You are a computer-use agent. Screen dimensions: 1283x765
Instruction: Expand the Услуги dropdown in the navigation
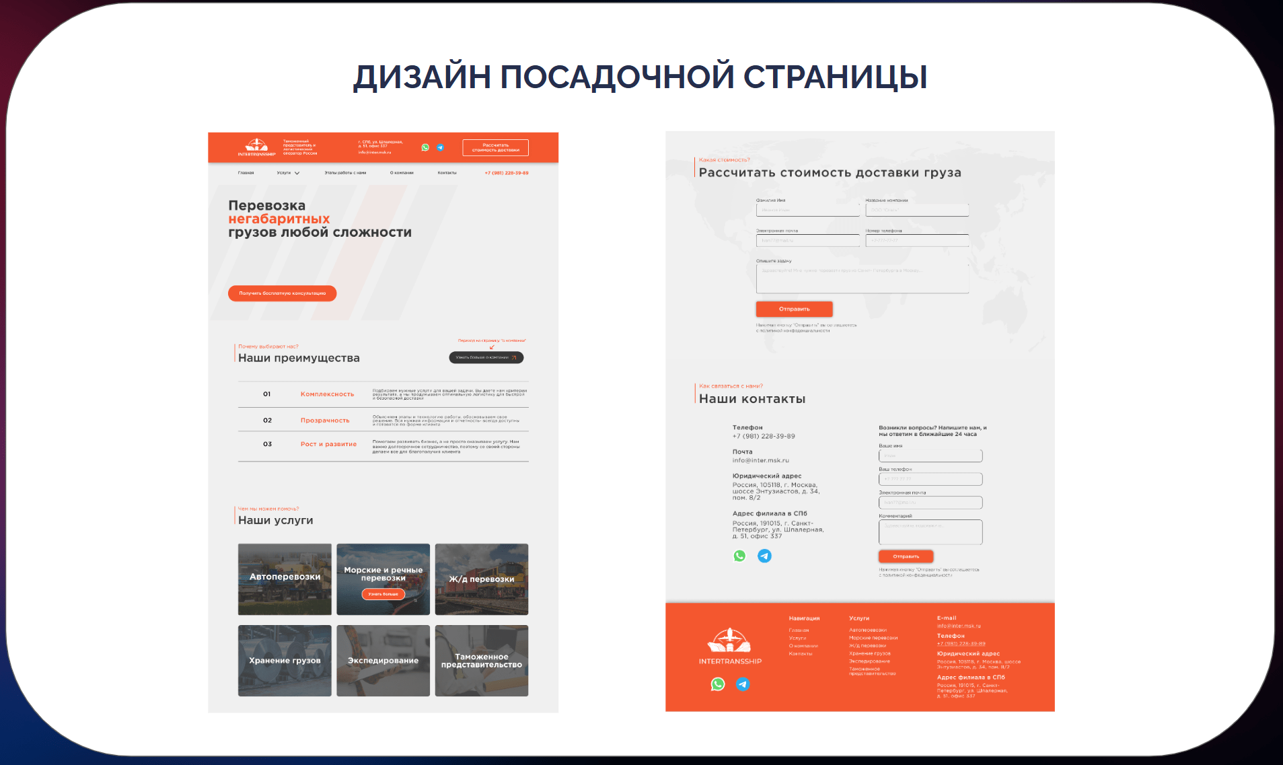pos(288,173)
